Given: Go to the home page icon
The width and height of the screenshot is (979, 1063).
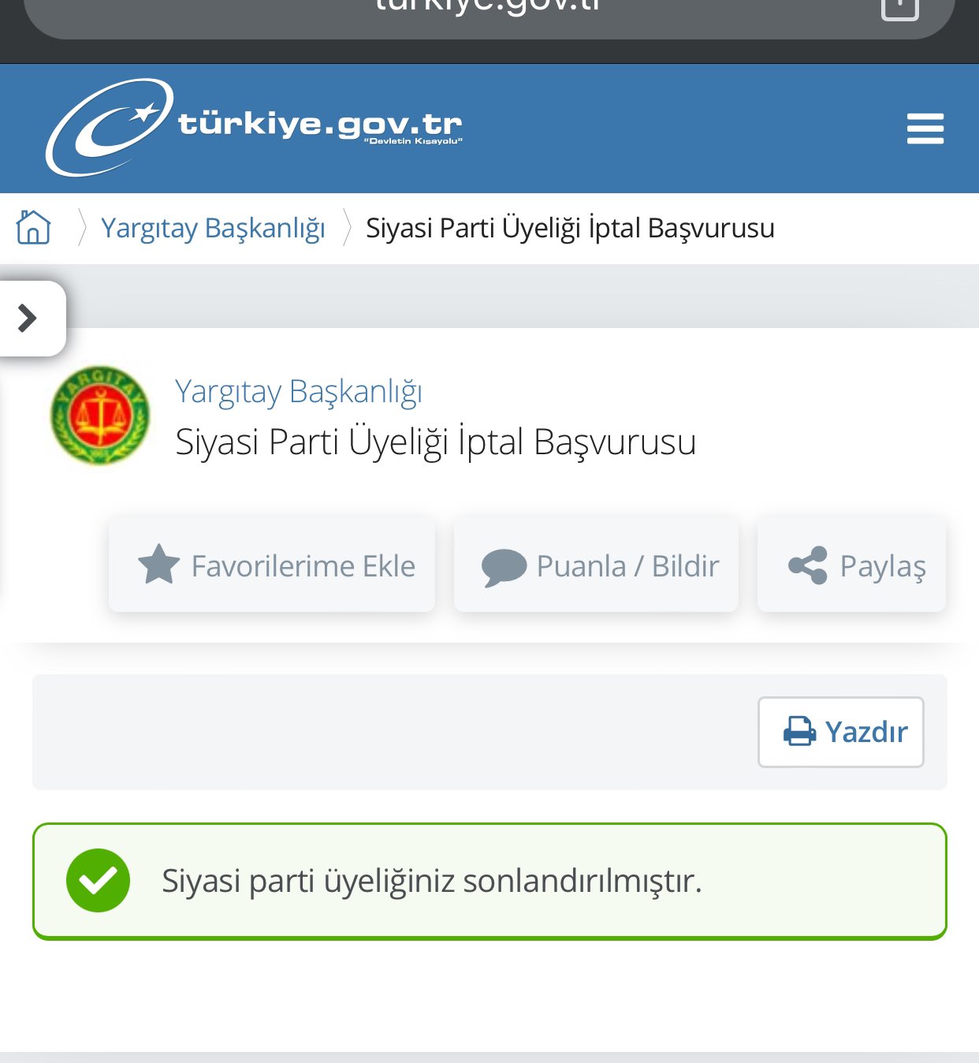Looking at the screenshot, I should (x=33, y=227).
